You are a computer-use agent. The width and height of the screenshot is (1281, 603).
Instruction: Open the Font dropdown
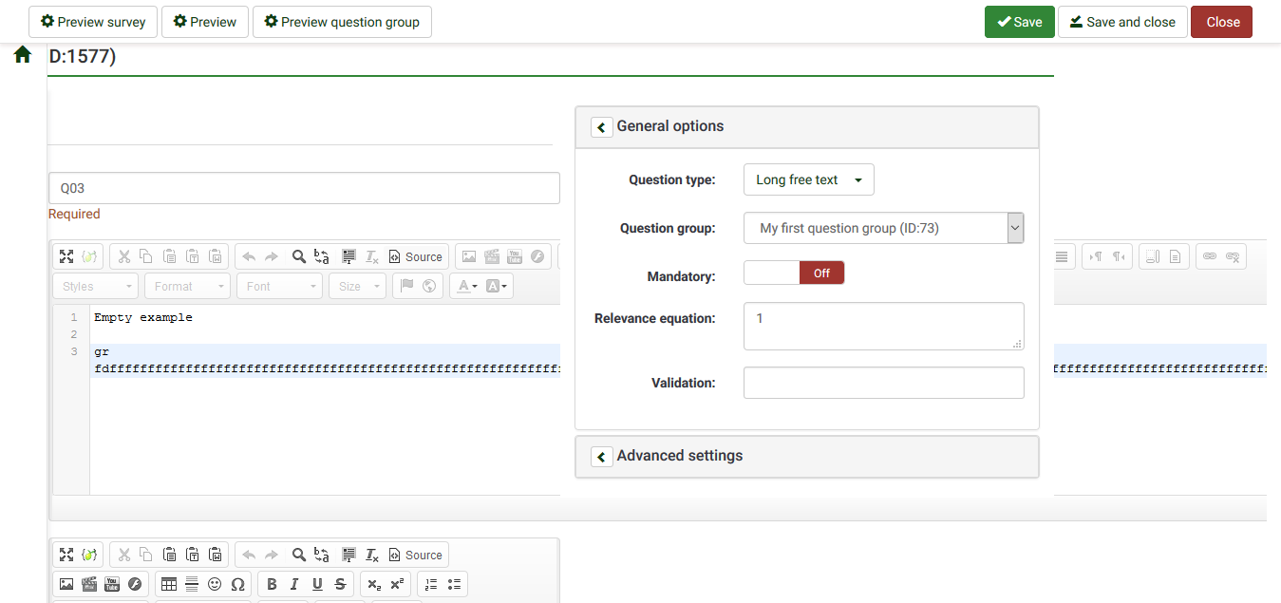pyautogui.click(x=279, y=286)
